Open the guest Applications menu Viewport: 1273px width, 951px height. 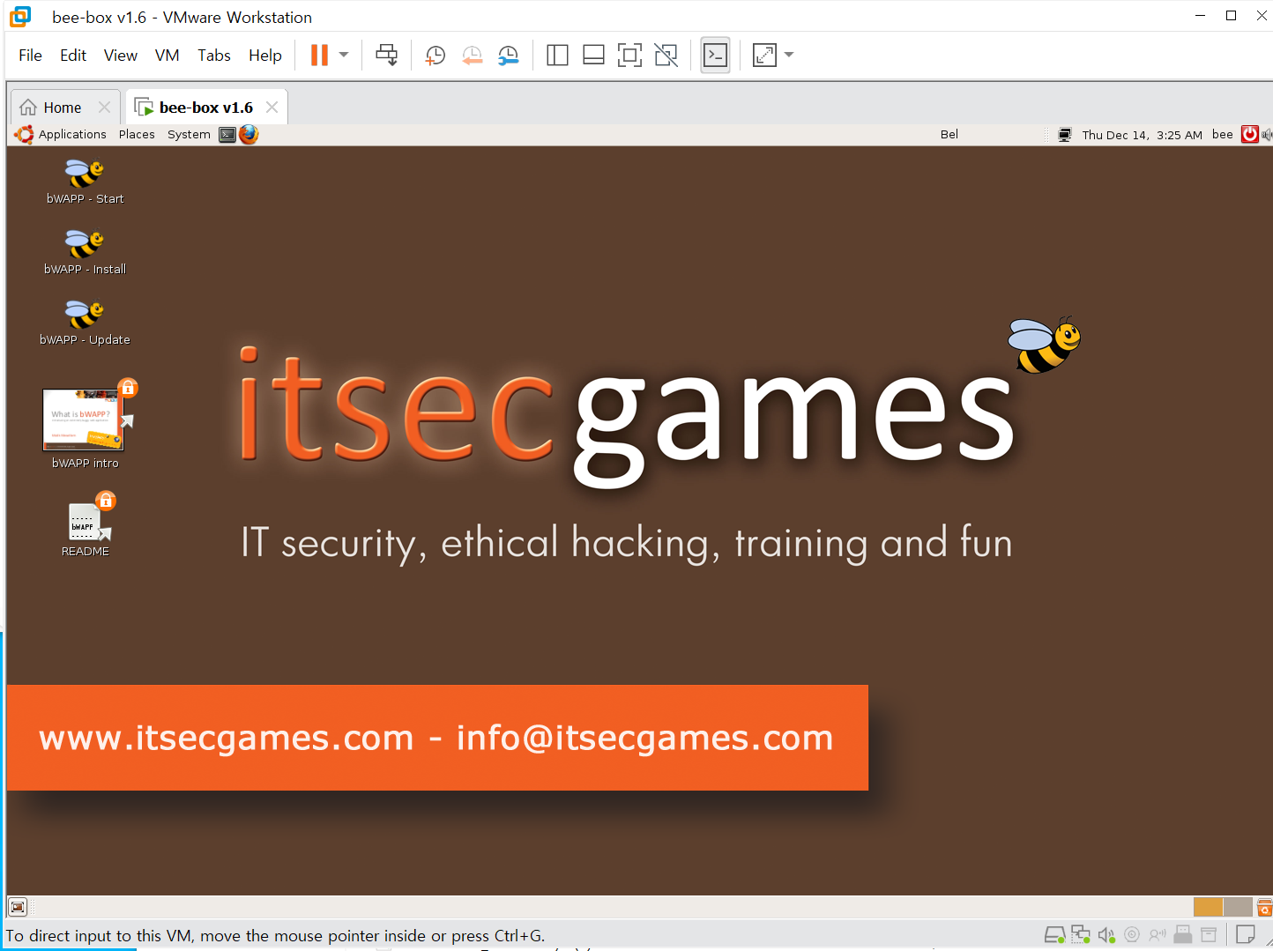(61, 134)
